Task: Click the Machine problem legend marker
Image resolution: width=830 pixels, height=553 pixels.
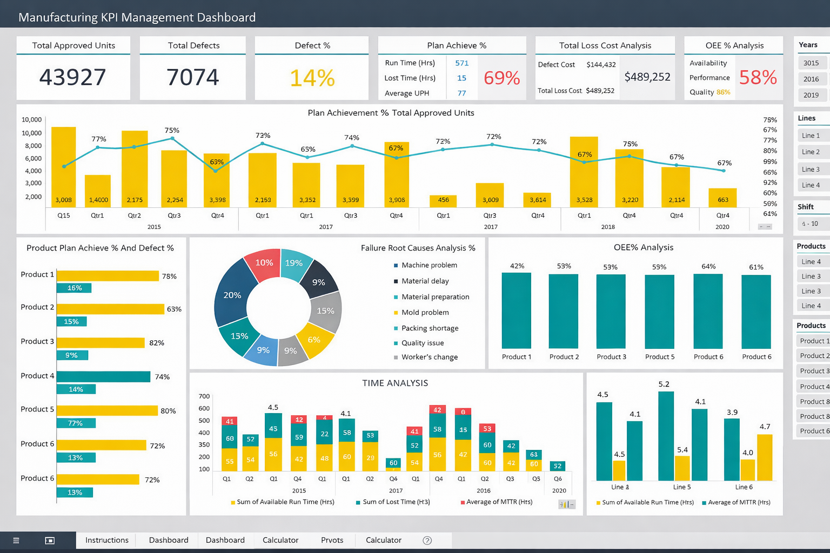Action: coord(396,265)
